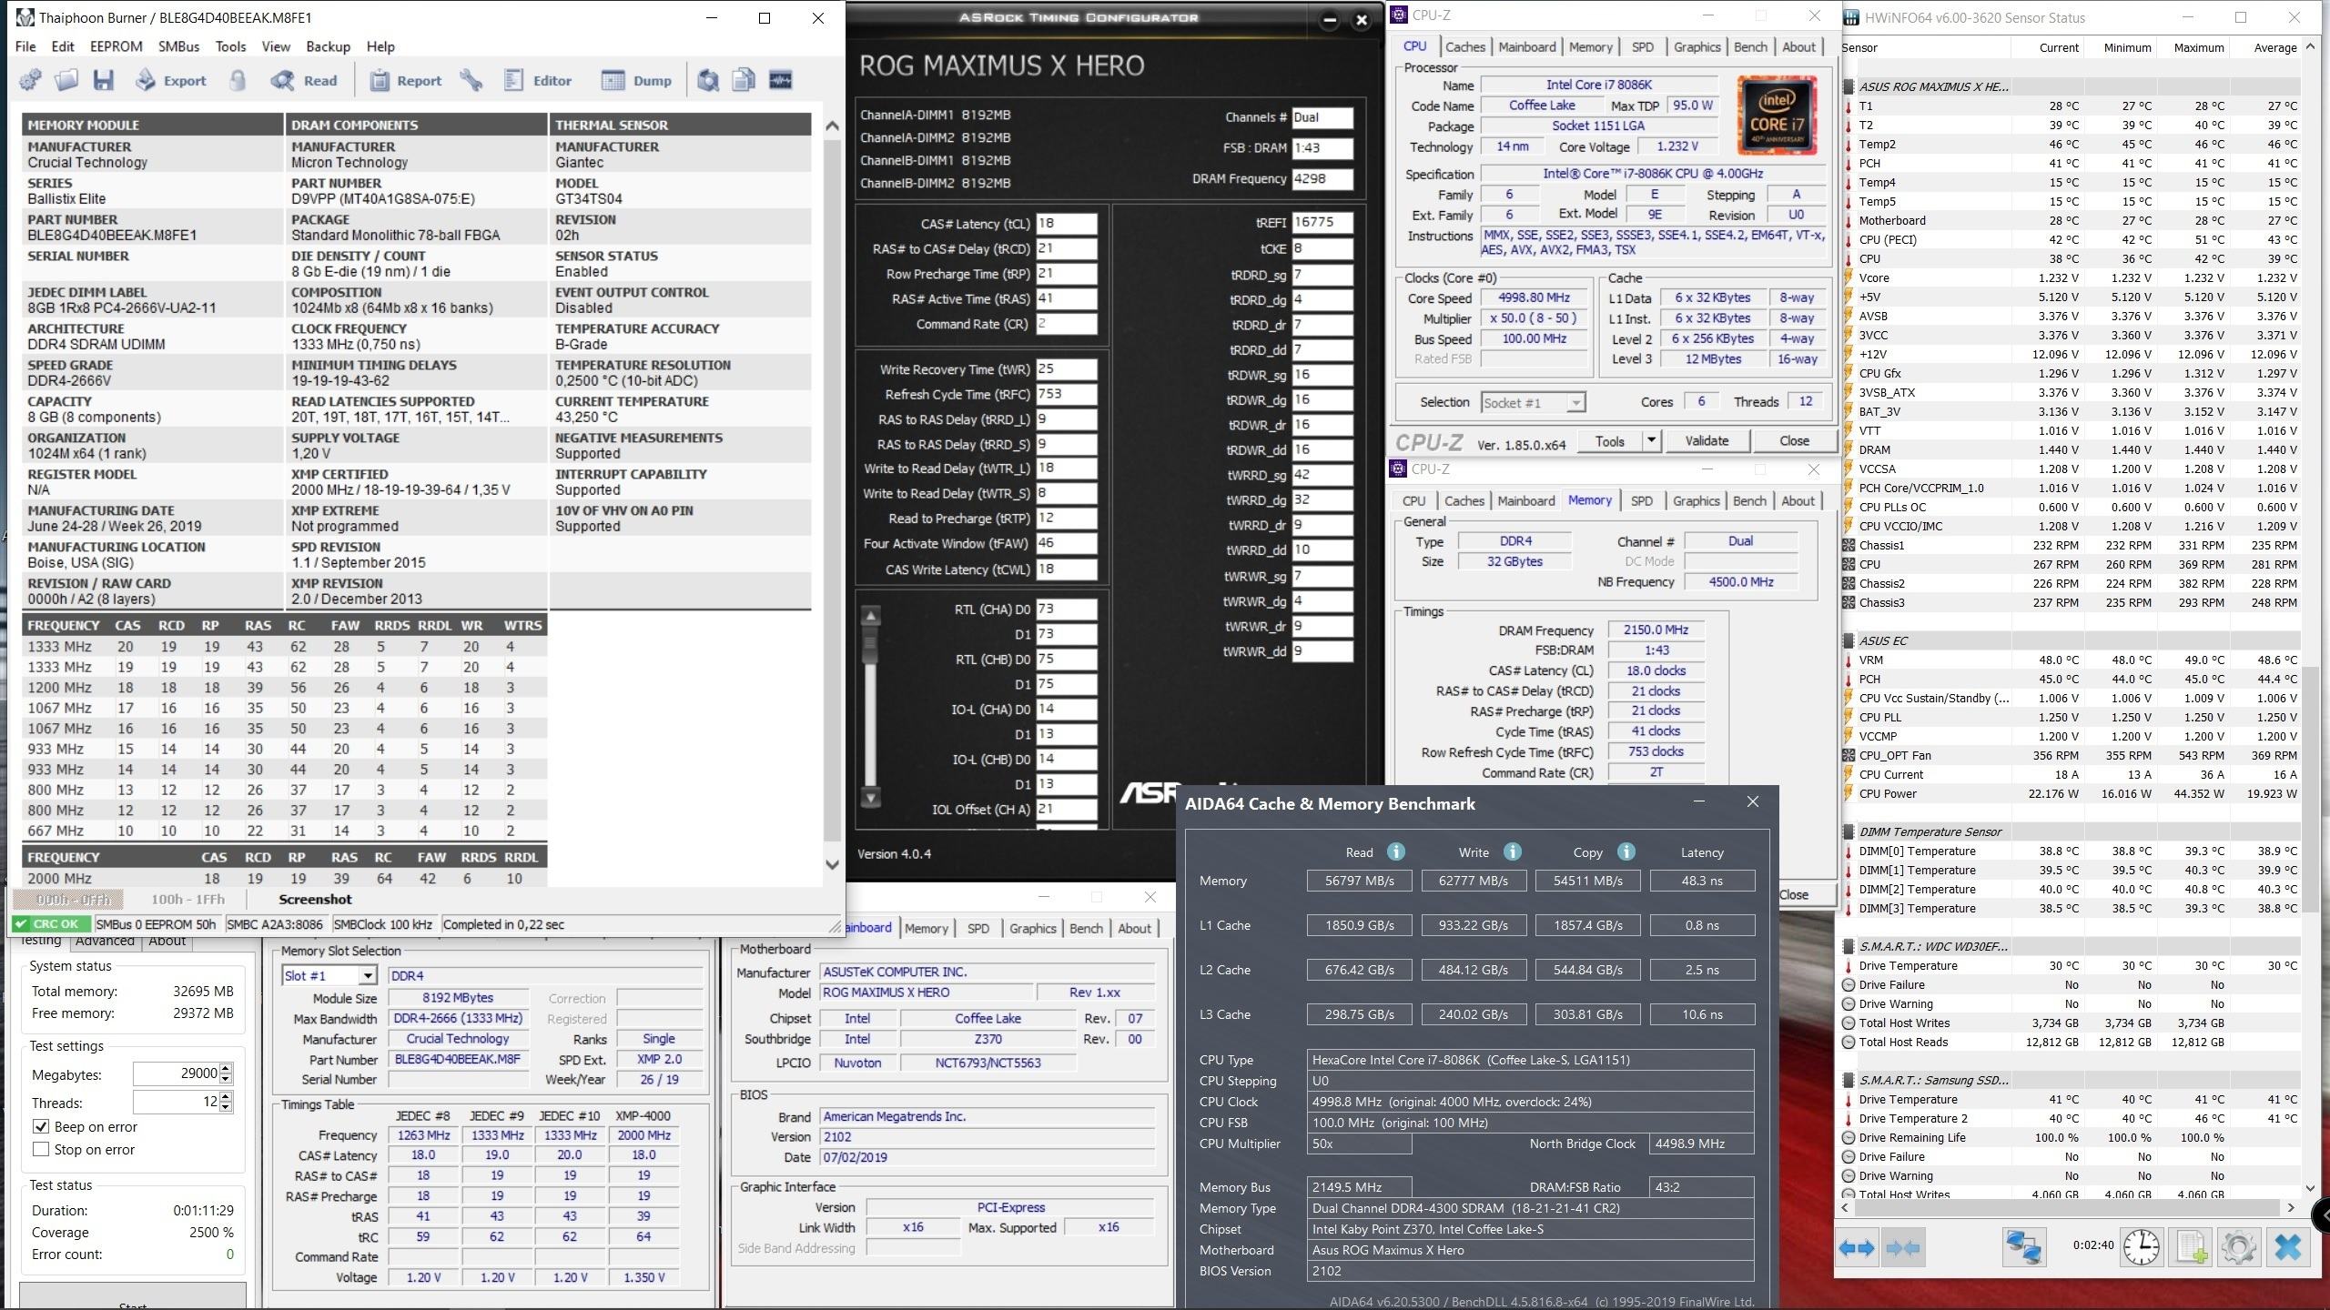Viewport: 2330px width, 1310px height.
Task: Click the copy documents icon in Thaiphoon toolbar
Action: point(744,80)
